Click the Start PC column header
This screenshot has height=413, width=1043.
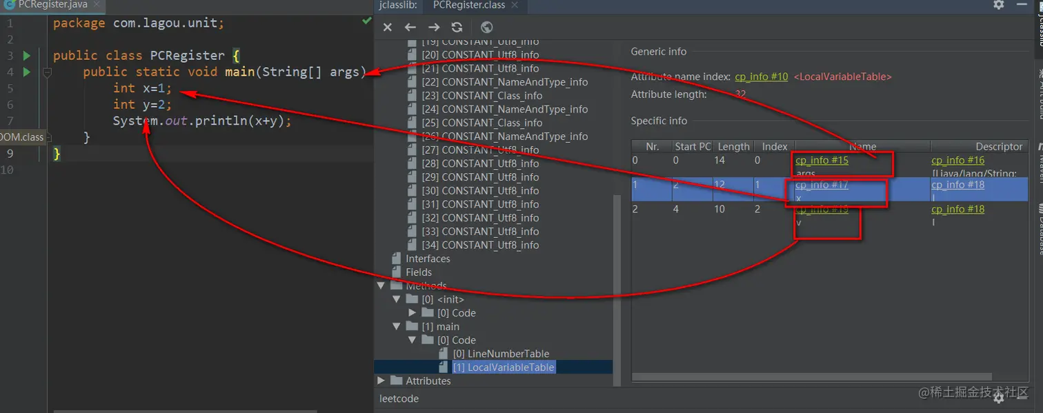[x=693, y=147]
